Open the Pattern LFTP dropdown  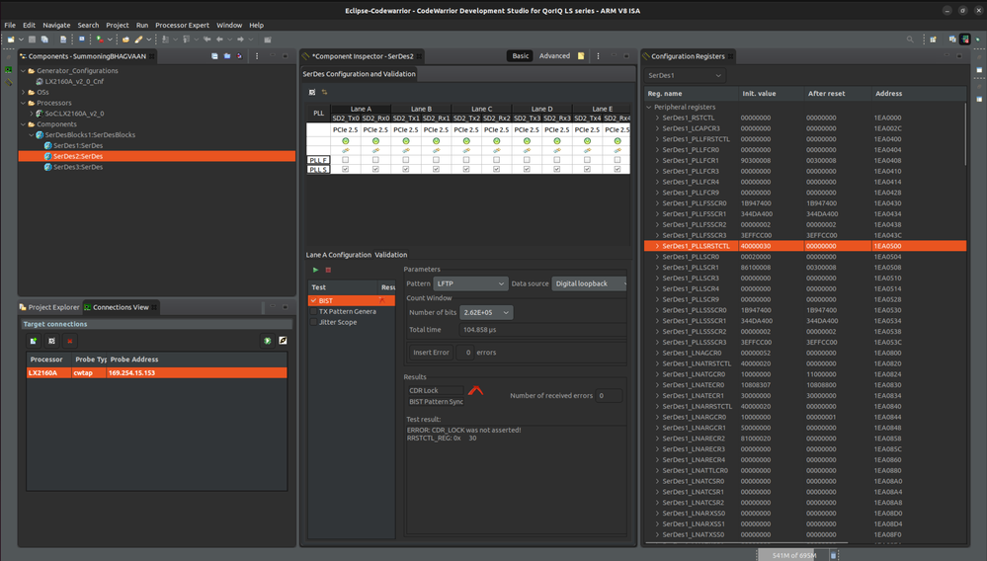point(470,283)
